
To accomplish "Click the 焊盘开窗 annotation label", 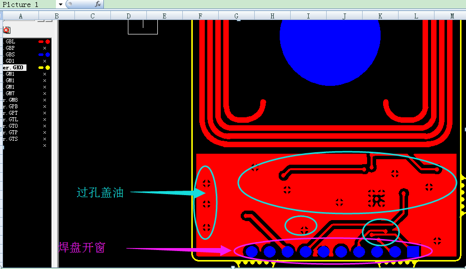I will pyautogui.click(x=82, y=248).
